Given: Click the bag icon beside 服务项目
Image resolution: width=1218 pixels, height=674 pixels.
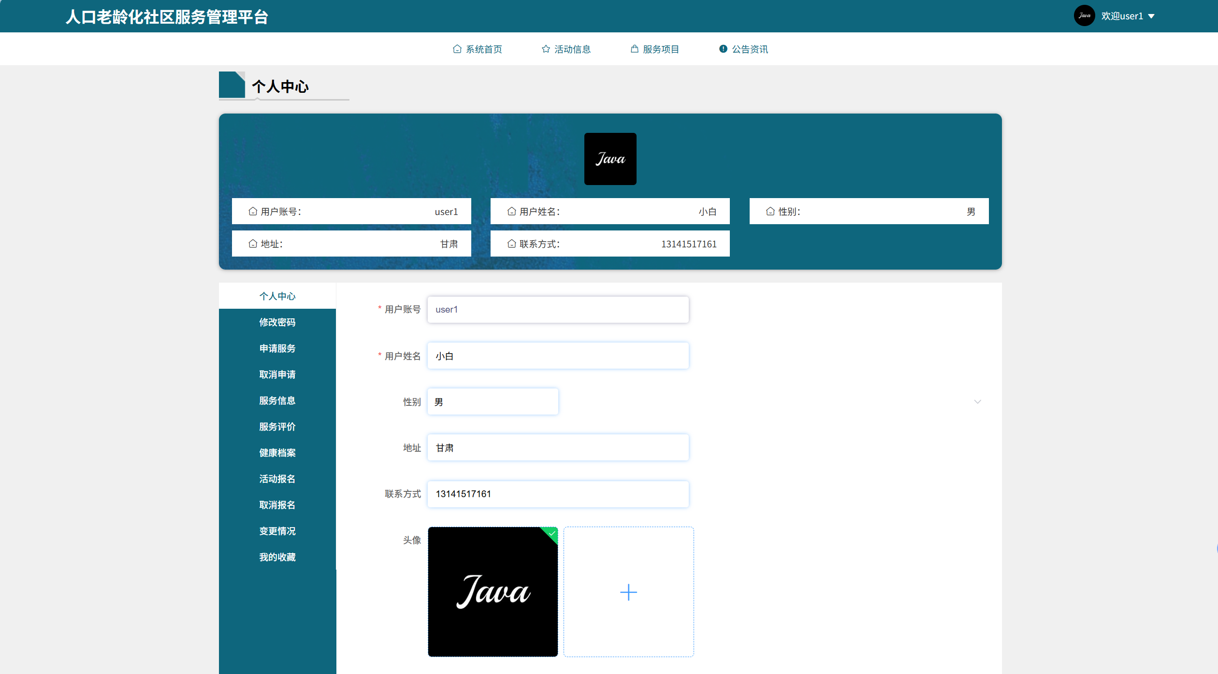Looking at the screenshot, I should tap(634, 49).
